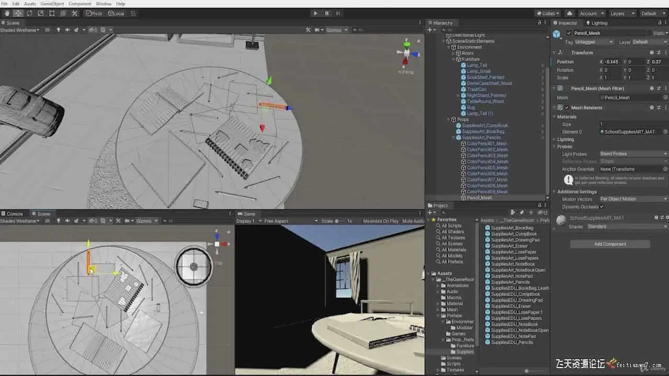Image resolution: width=669 pixels, height=376 pixels.
Task: Open the Component menu
Action: [x=80, y=4]
